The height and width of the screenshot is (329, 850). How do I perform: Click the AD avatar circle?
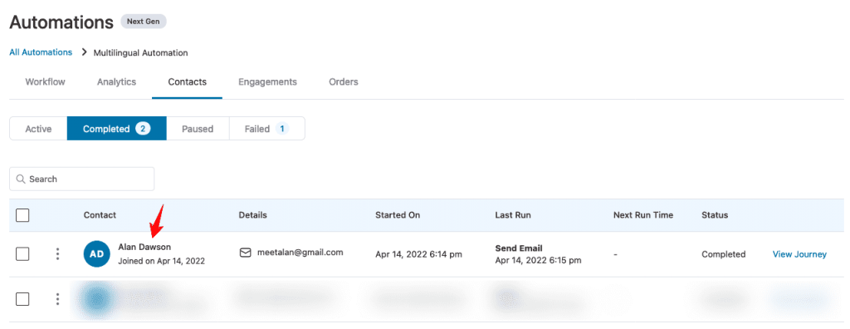[x=97, y=254]
